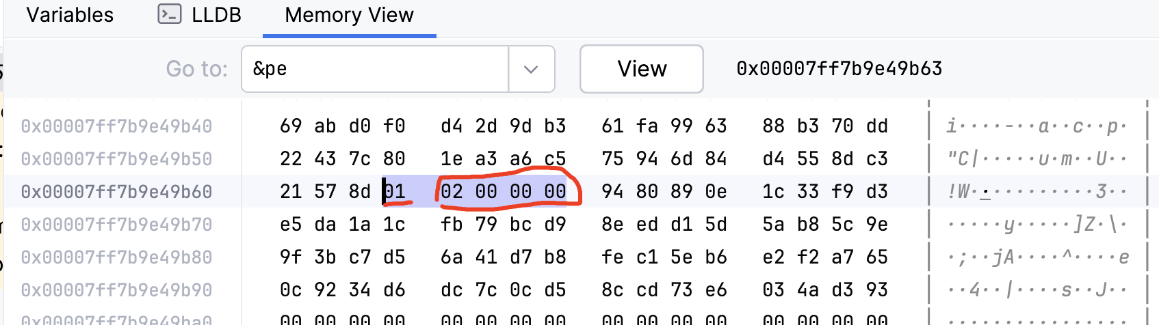The image size is (1159, 325).
Task: Click byte 94 after highlighted selection
Action: pos(612,192)
